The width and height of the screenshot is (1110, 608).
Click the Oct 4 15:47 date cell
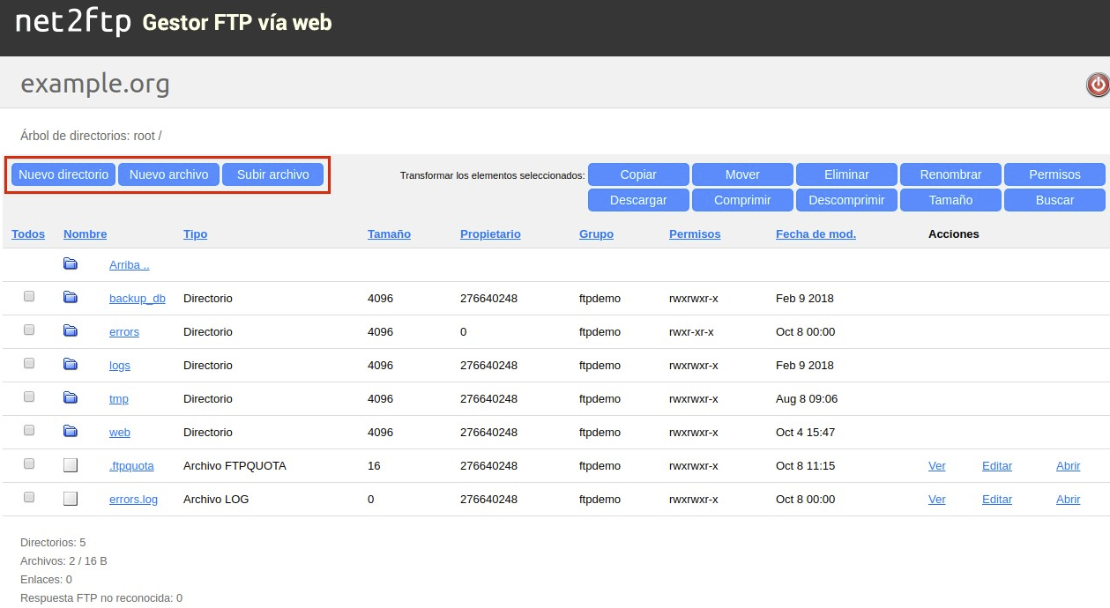click(x=805, y=432)
